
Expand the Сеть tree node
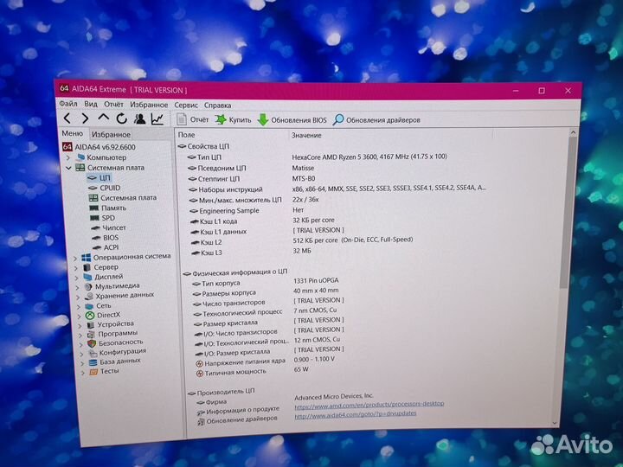pyautogui.click(x=79, y=306)
